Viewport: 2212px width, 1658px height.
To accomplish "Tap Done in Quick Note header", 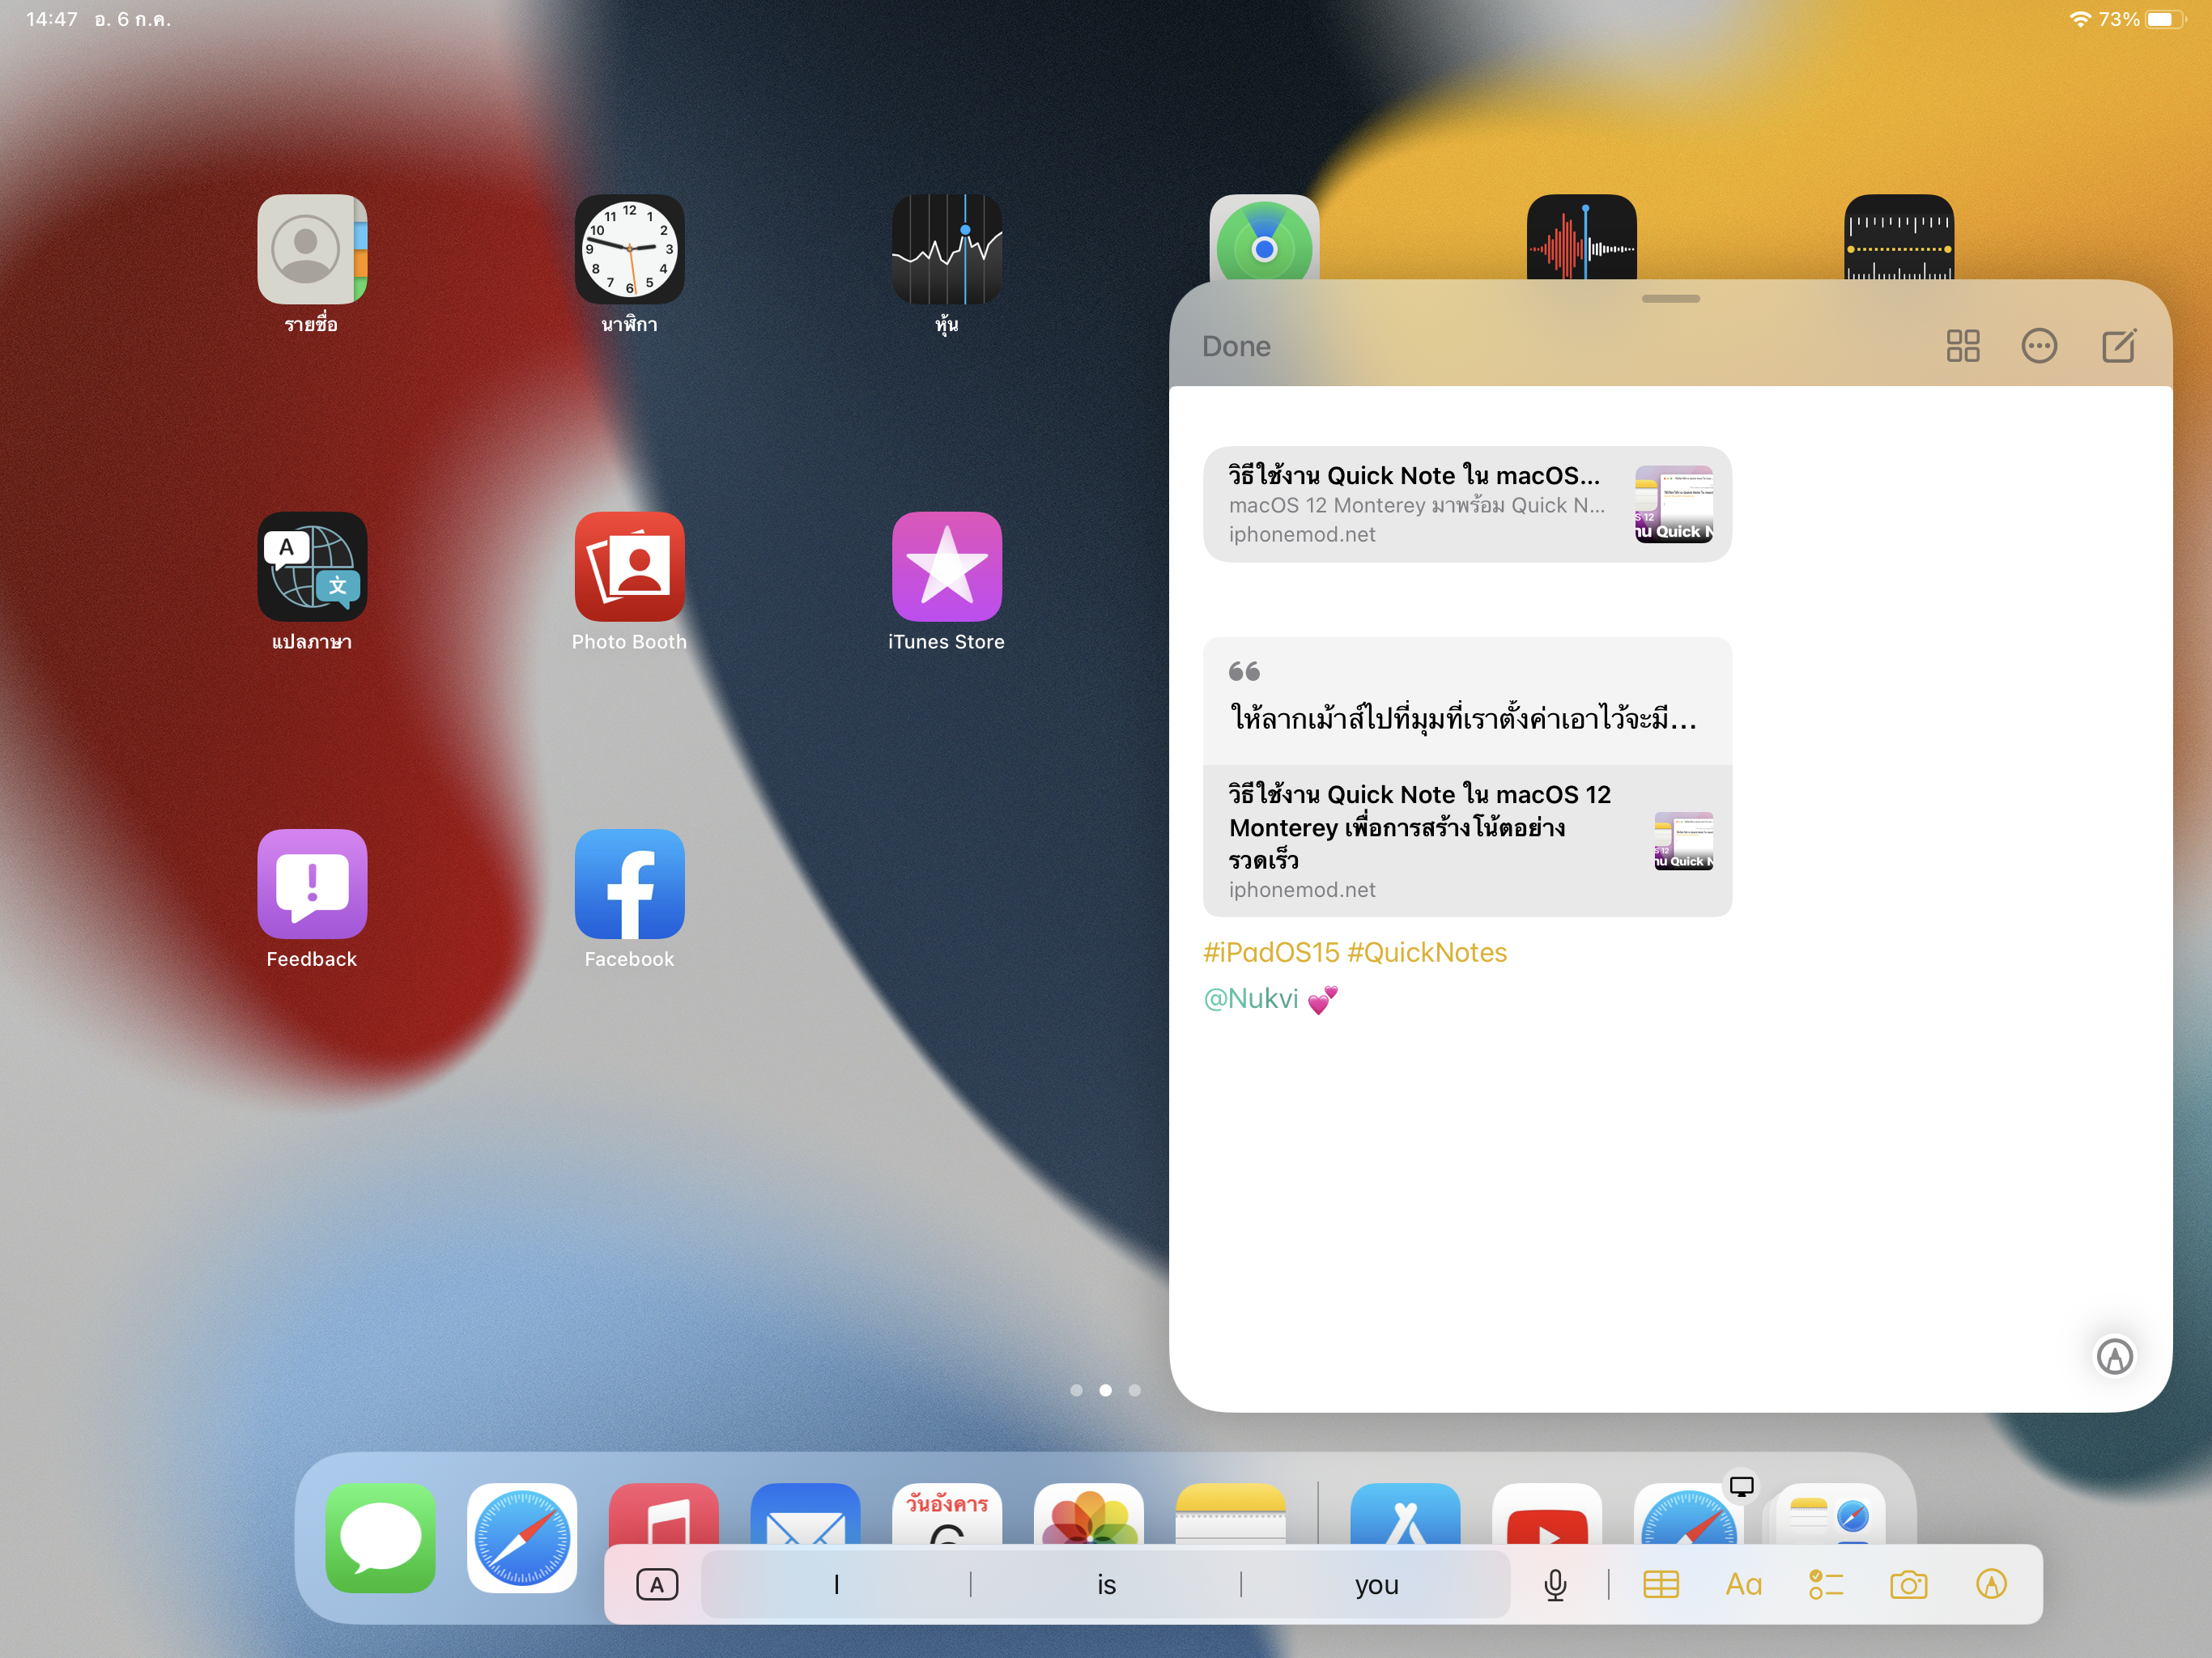I will coord(1236,346).
